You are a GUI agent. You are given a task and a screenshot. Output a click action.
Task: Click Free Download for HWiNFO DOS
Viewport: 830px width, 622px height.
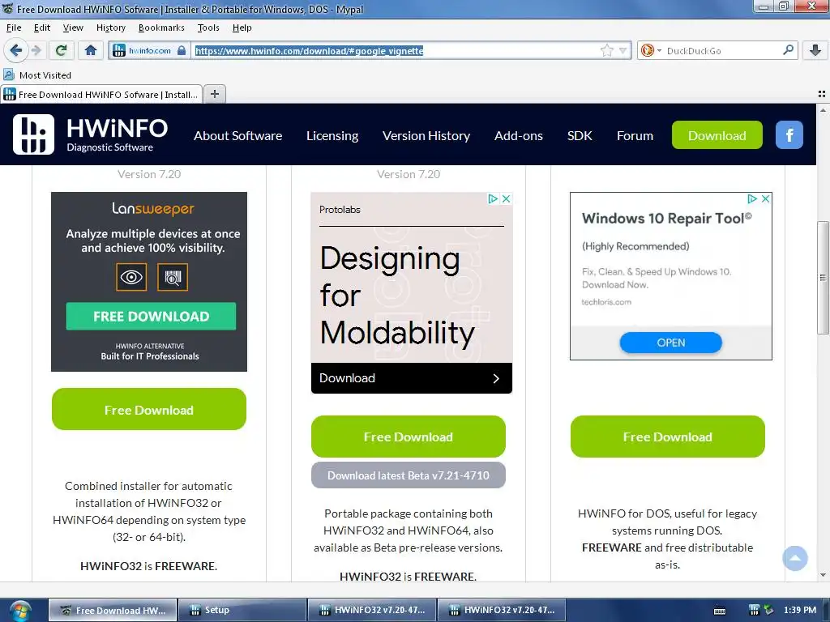(x=668, y=437)
